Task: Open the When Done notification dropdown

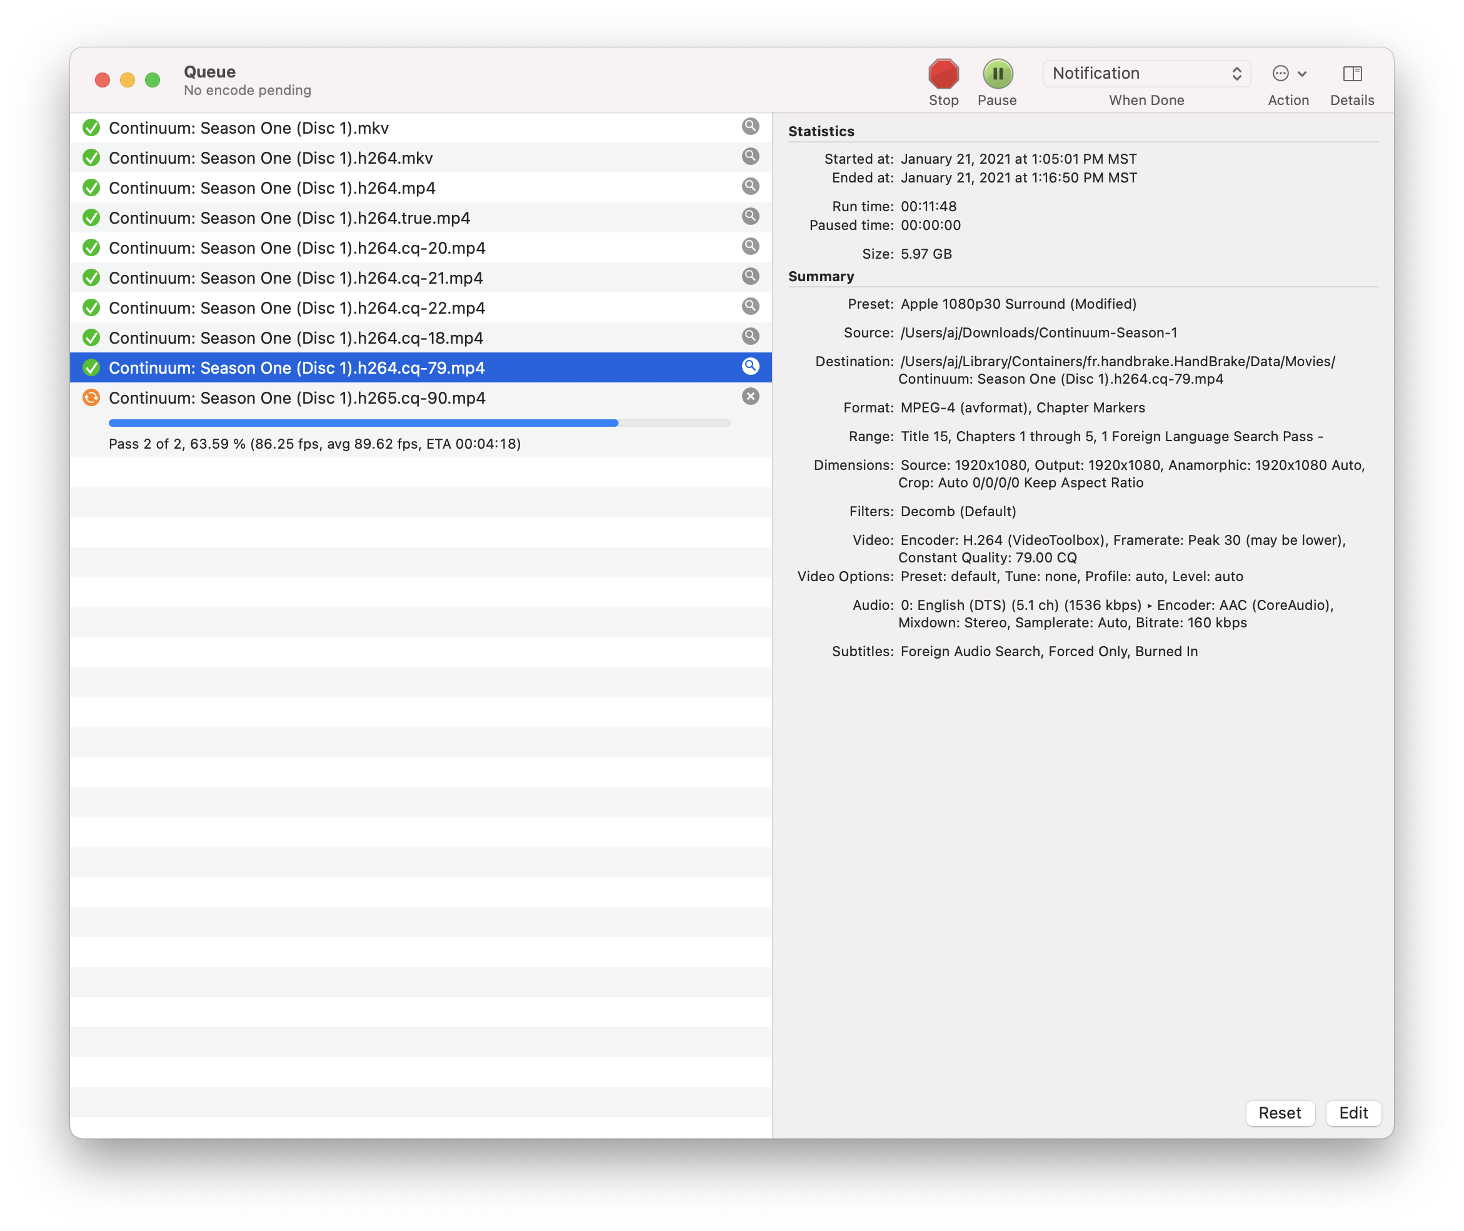Action: [x=1146, y=72]
